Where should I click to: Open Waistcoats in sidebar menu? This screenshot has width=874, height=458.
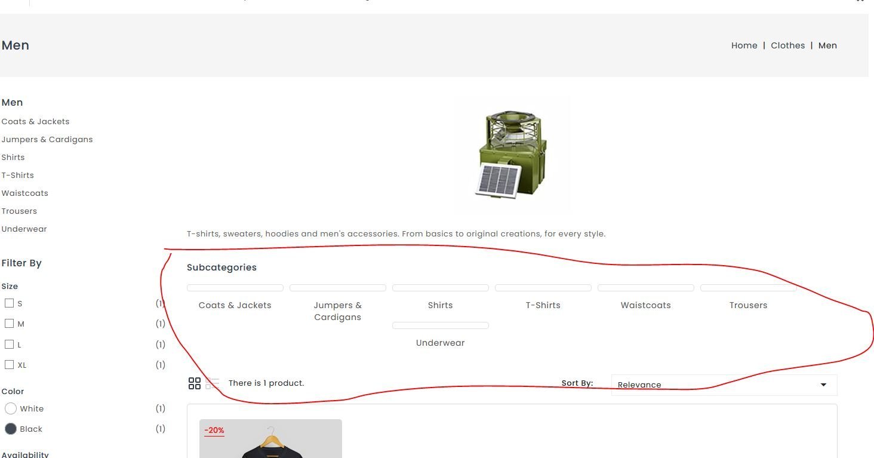[x=24, y=193]
